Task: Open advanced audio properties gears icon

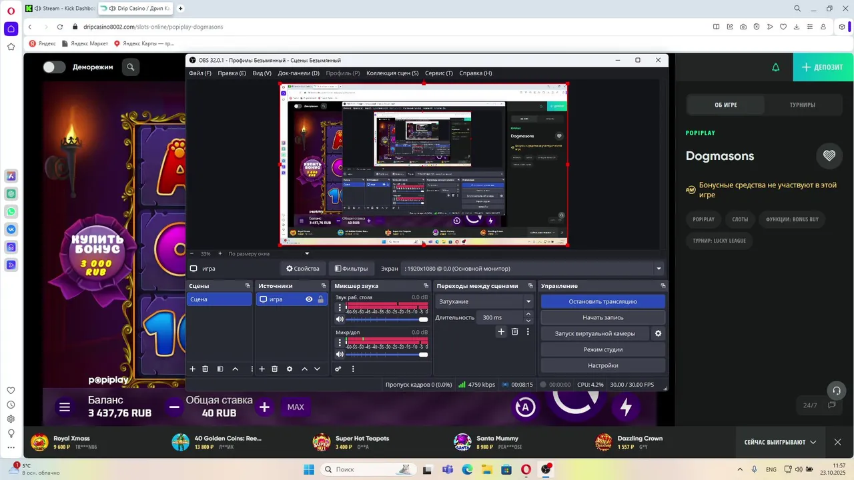Action: pyautogui.click(x=338, y=369)
